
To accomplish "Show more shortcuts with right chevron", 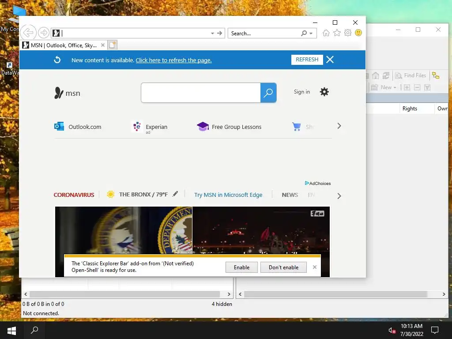I will pos(339,126).
